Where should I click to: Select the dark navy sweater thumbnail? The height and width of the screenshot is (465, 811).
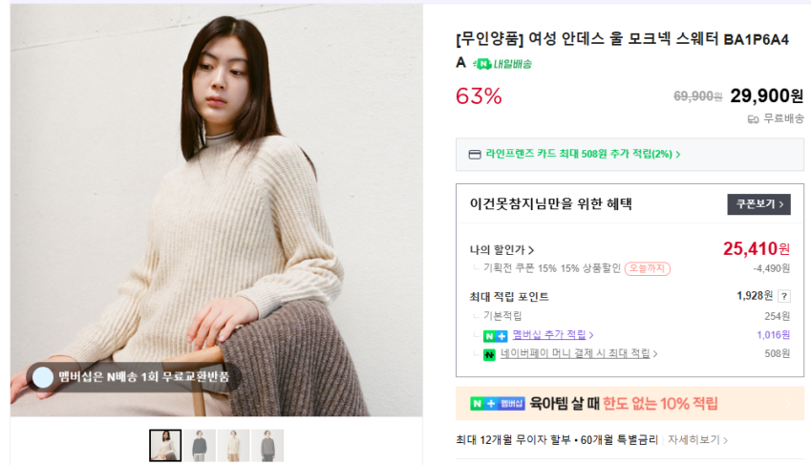(x=200, y=445)
